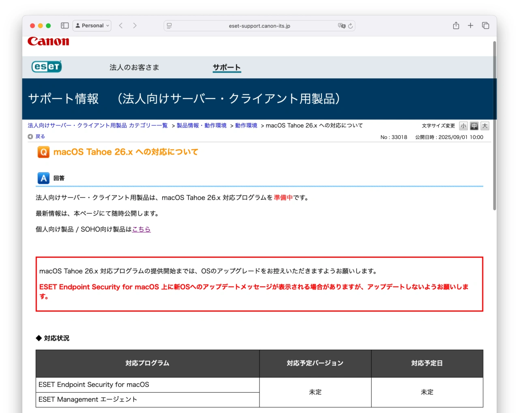Screen dimensions: 519x413
Task: Open a new tab with the plus icon
Action: (470, 25)
